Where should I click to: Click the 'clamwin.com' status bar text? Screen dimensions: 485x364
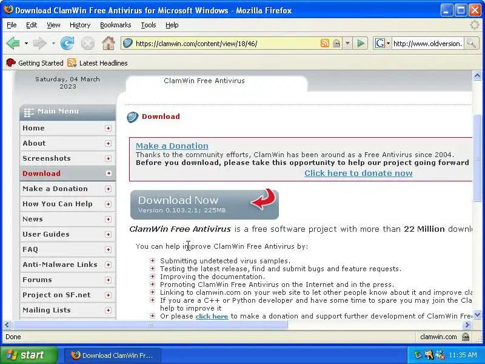438,337
